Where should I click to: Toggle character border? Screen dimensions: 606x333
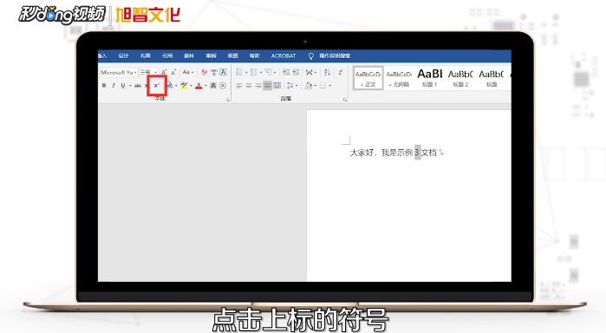pyautogui.click(x=223, y=72)
